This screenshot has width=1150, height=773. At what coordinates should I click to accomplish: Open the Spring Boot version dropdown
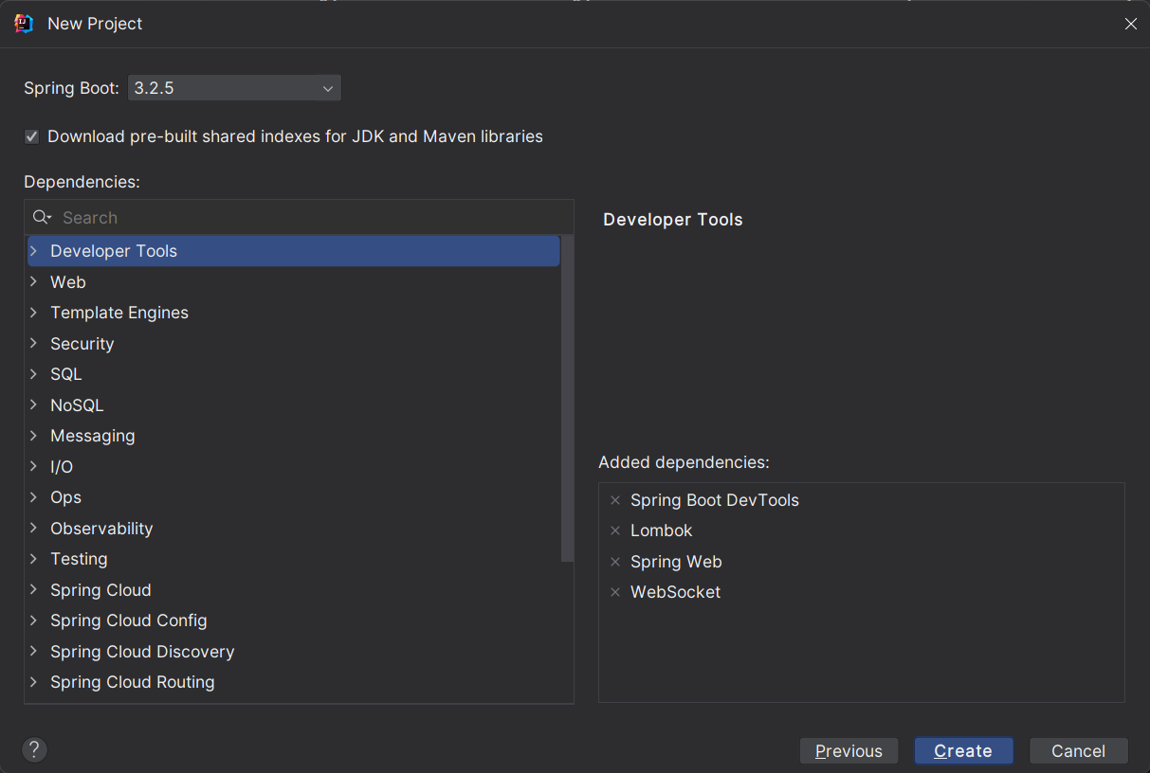[234, 88]
